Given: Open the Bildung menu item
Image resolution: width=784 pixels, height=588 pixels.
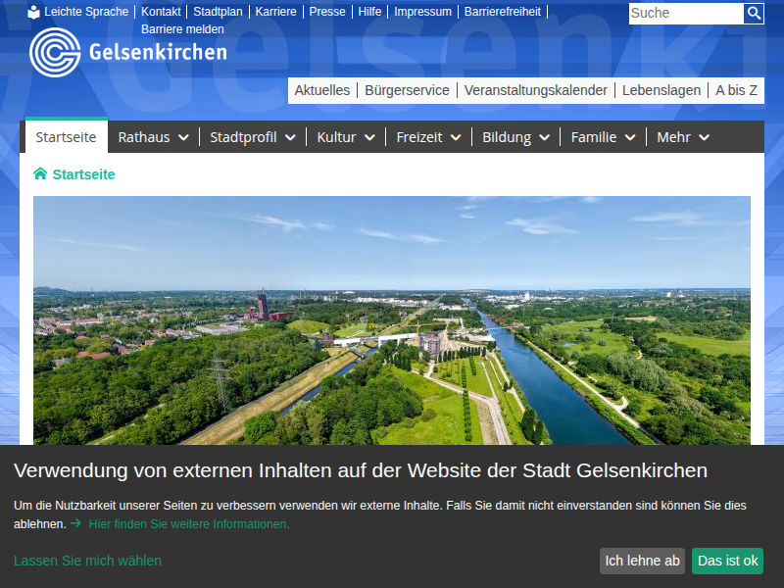Looking at the screenshot, I should [x=507, y=137].
